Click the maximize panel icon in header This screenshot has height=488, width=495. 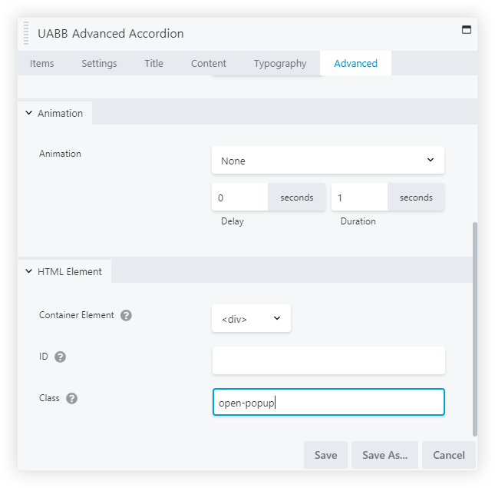pyautogui.click(x=465, y=30)
